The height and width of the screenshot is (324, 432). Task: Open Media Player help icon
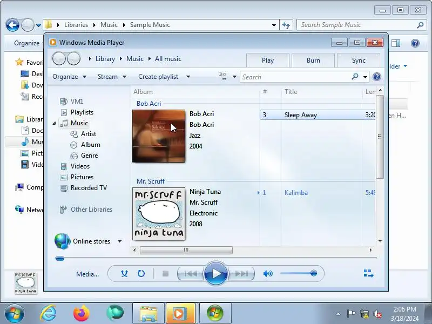[x=376, y=77]
